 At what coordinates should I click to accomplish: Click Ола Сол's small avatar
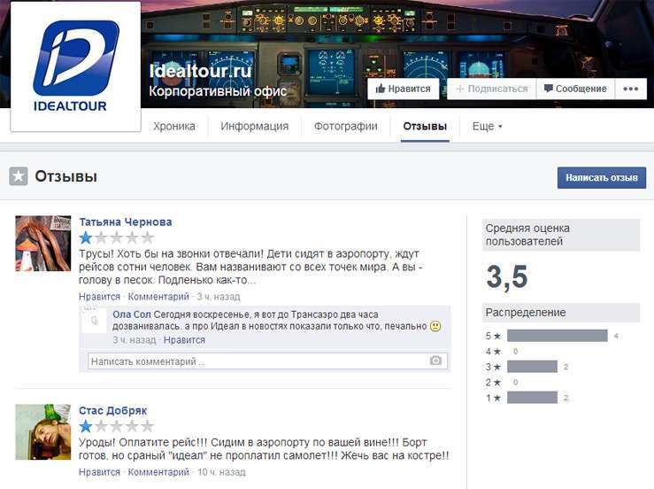pyautogui.click(x=94, y=321)
